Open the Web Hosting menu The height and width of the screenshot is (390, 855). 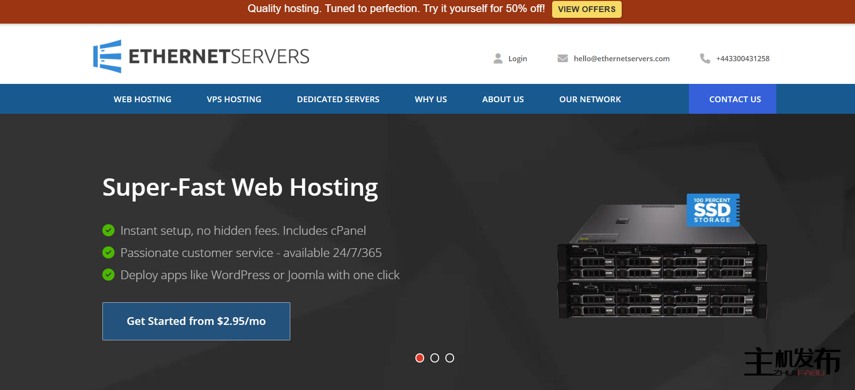[x=142, y=99]
